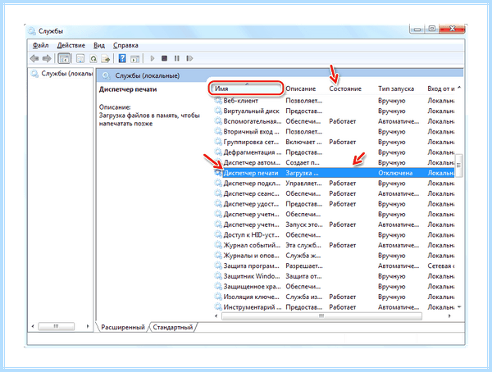This screenshot has width=492, height=372.
Task: Minimize the Службы window
Action: [x=417, y=29]
